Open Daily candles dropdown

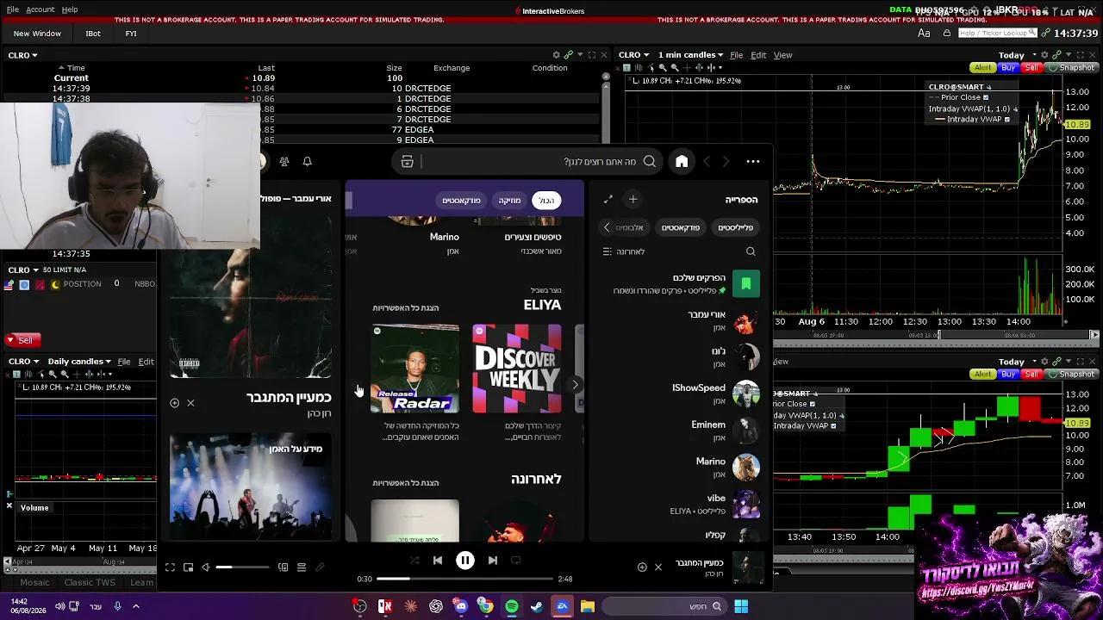[x=80, y=362]
